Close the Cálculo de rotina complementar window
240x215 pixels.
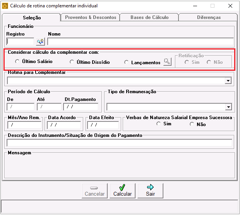(x=230, y=6)
